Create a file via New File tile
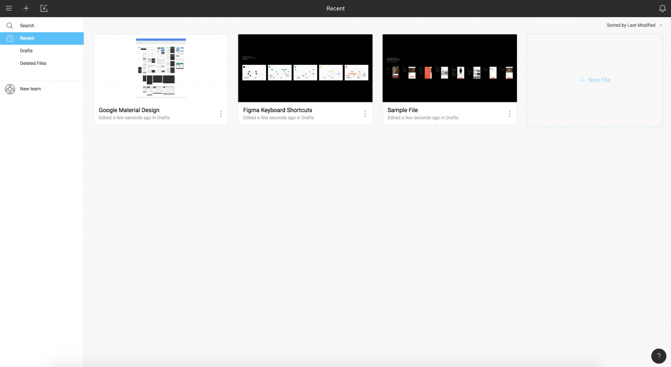The image size is (671, 367). pos(594,80)
